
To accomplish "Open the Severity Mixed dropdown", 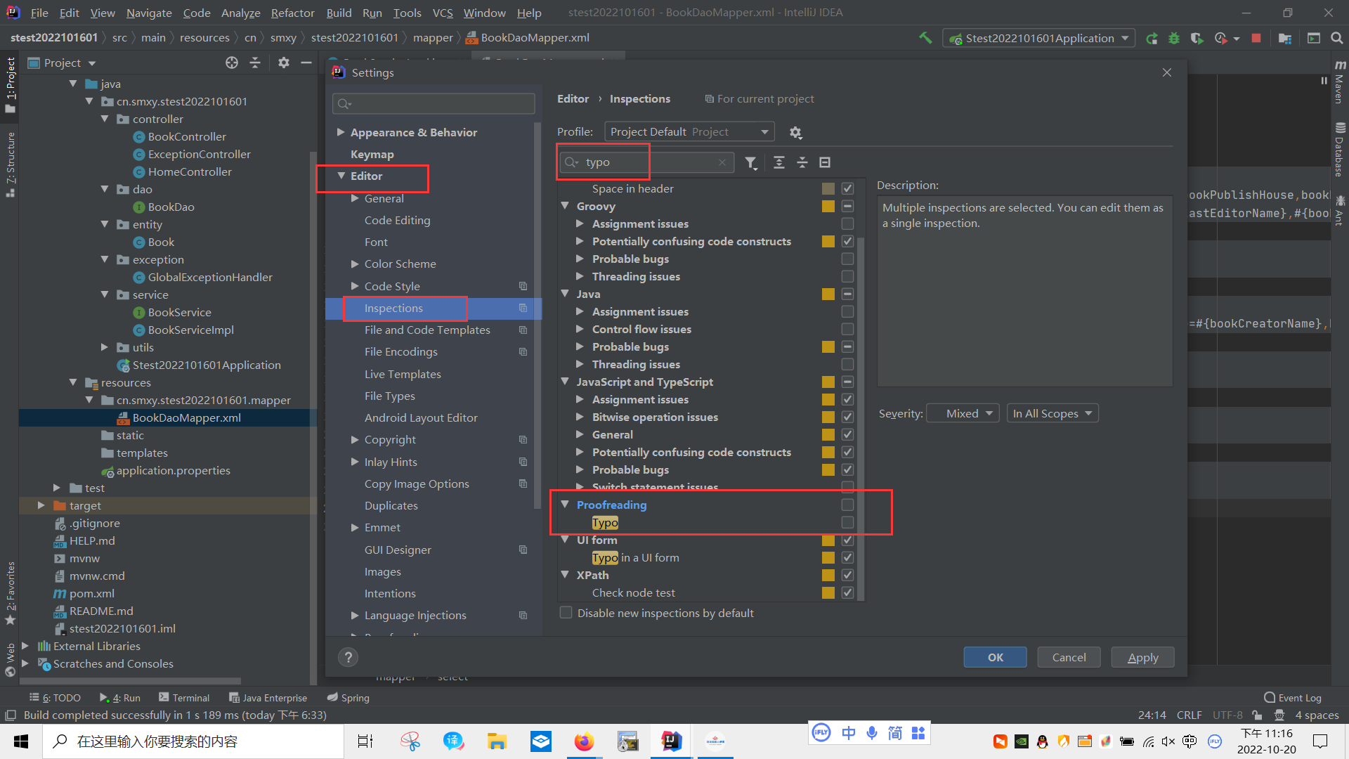I will pos(963,413).
